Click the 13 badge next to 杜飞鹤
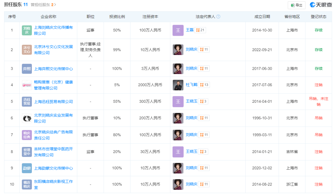334x195 pixels. (204, 85)
